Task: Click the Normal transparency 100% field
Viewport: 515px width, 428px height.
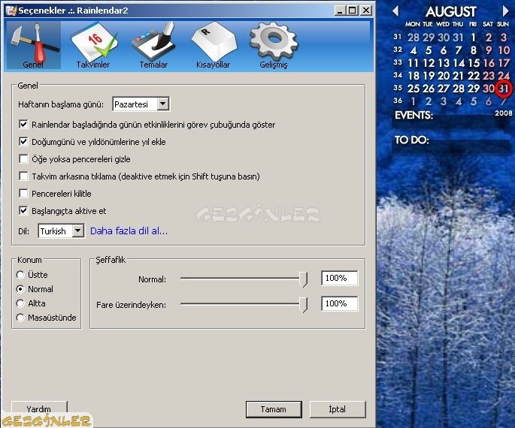Action: (x=339, y=278)
